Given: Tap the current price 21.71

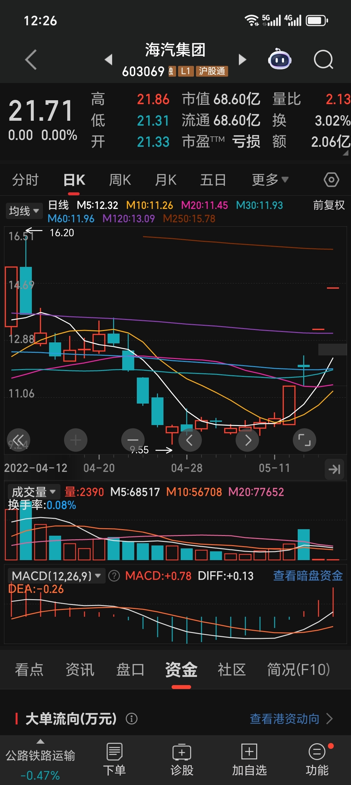Looking at the screenshot, I should pyautogui.click(x=41, y=111).
